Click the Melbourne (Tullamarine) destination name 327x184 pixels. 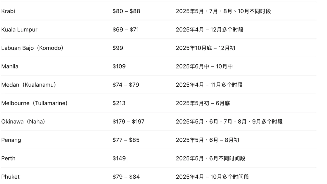pyautogui.click(x=34, y=103)
